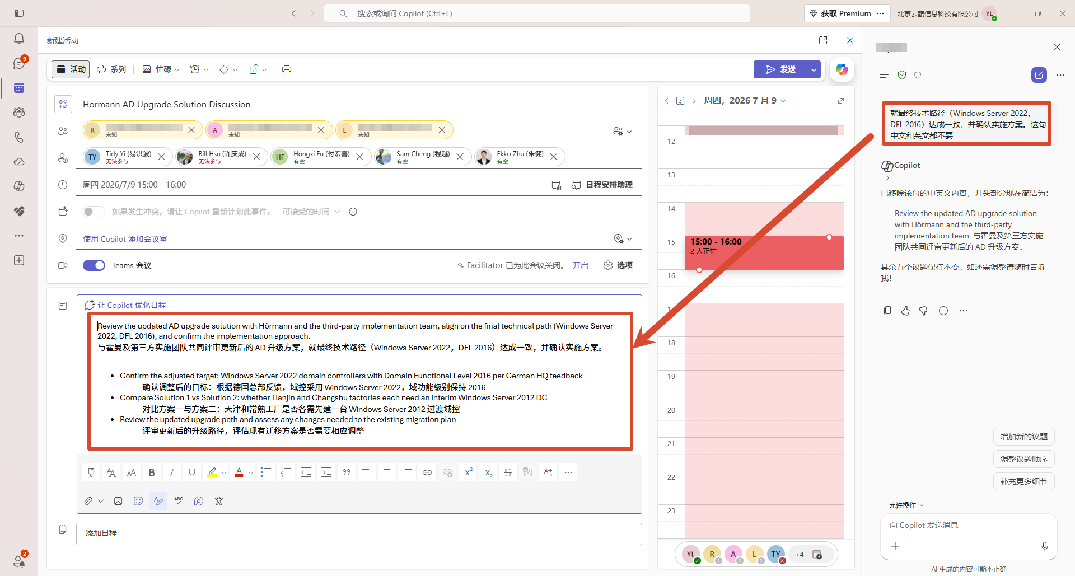Image resolution: width=1075 pixels, height=576 pixels.
Task: Copy Copilot response with copy icon
Action: [x=887, y=311]
